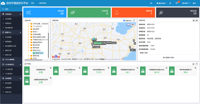
Task: Open device settings gears icon in 设备信息
Action: 193,20
